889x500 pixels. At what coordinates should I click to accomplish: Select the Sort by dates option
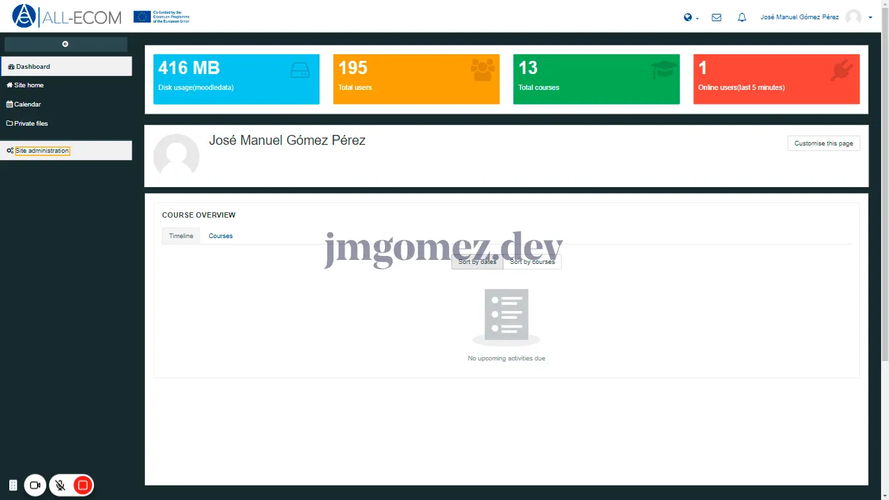pyautogui.click(x=477, y=262)
